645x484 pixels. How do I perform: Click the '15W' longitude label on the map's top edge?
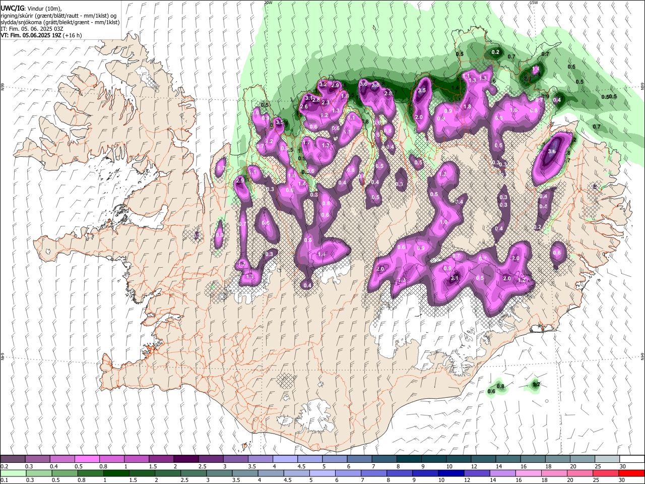(534, 3)
